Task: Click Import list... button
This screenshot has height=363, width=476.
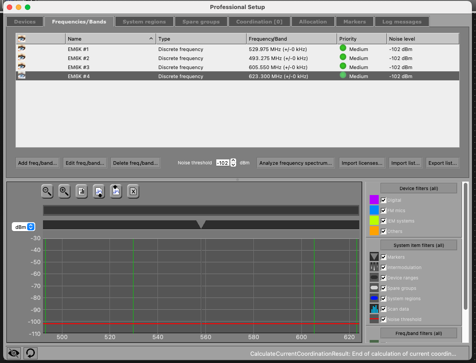Action: click(405, 163)
